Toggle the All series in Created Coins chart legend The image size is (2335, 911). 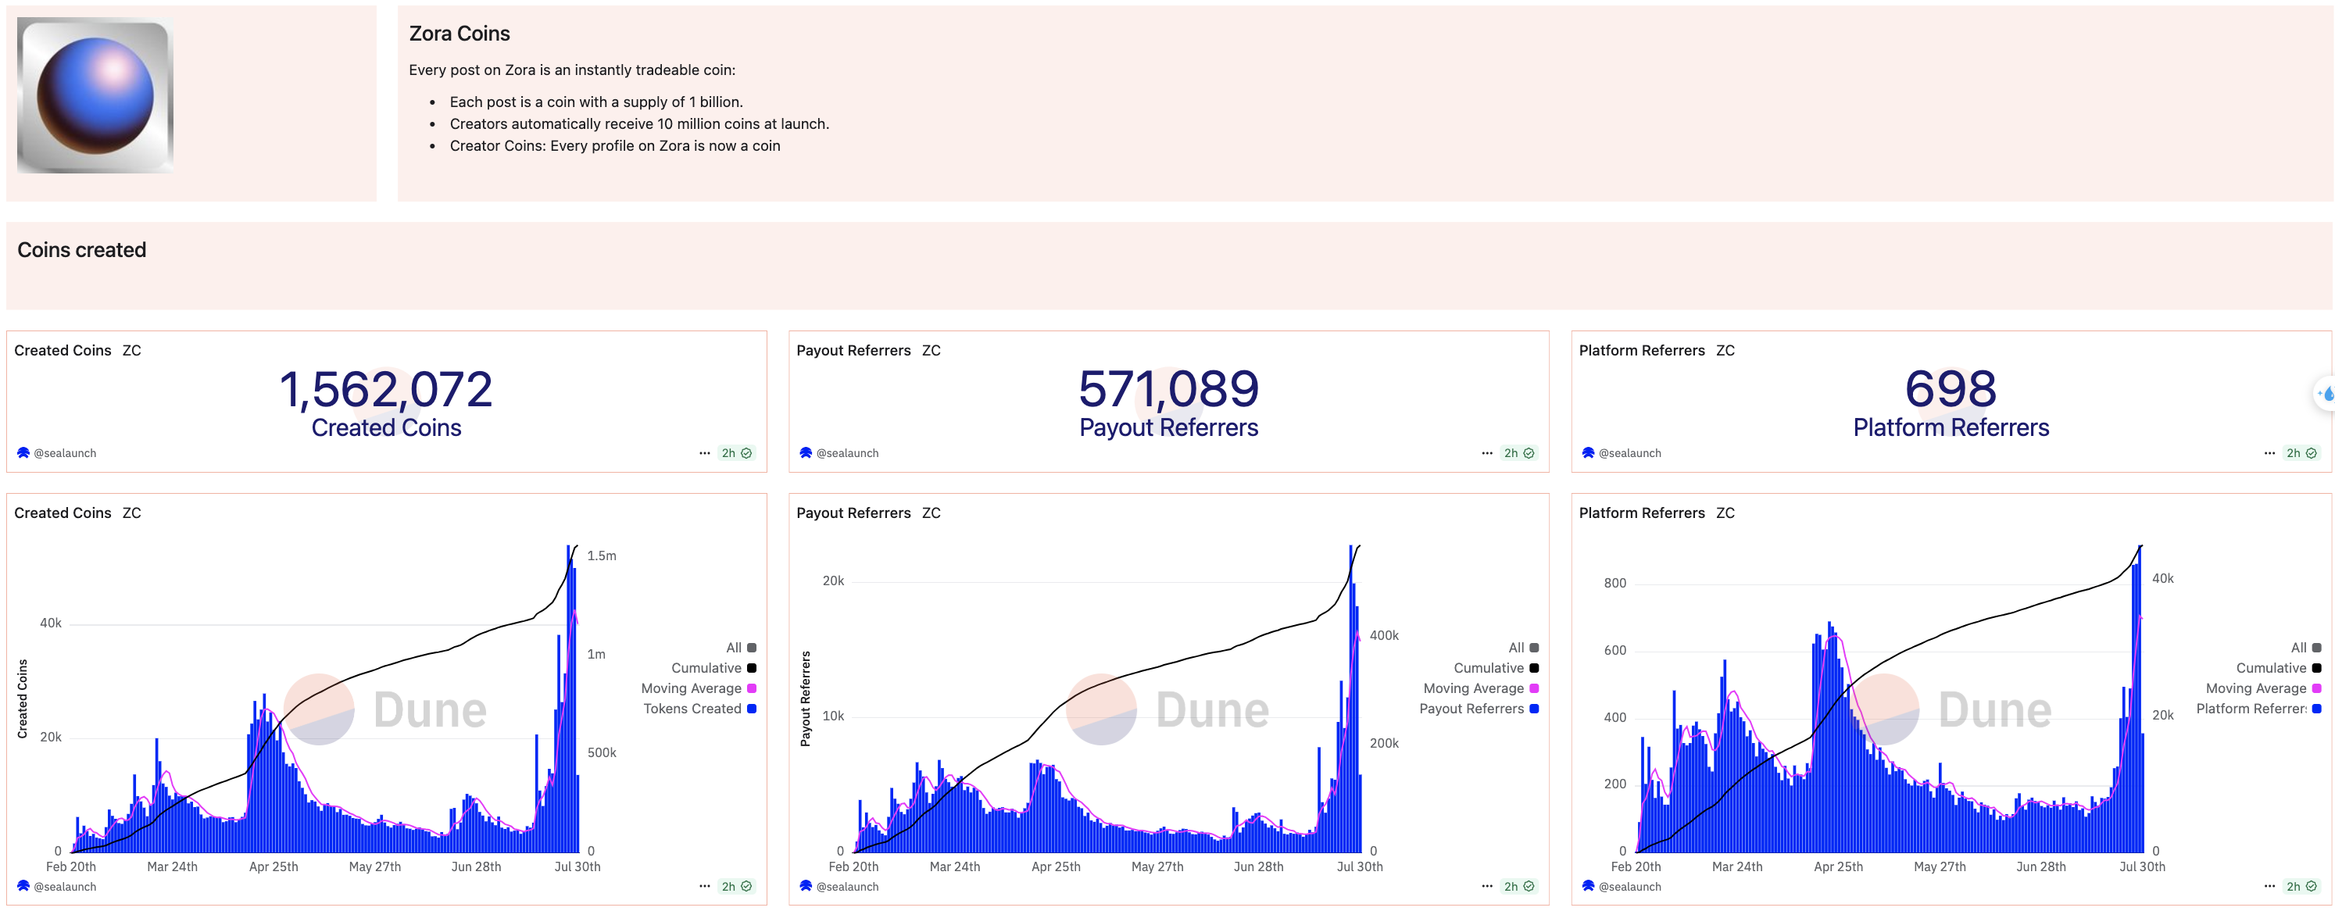[x=741, y=648]
